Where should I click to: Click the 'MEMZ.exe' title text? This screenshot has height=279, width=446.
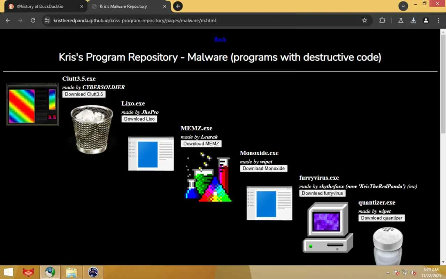point(197,128)
